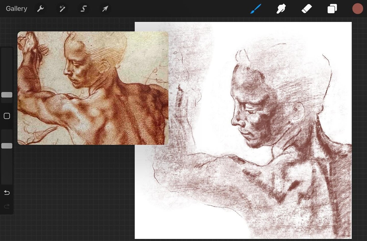Activate the Transform arrow tool
Image resolution: width=367 pixels, height=241 pixels.
point(105,9)
